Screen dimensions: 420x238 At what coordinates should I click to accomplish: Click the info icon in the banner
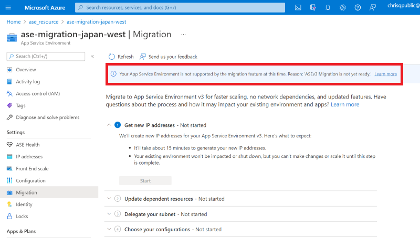[113, 74]
